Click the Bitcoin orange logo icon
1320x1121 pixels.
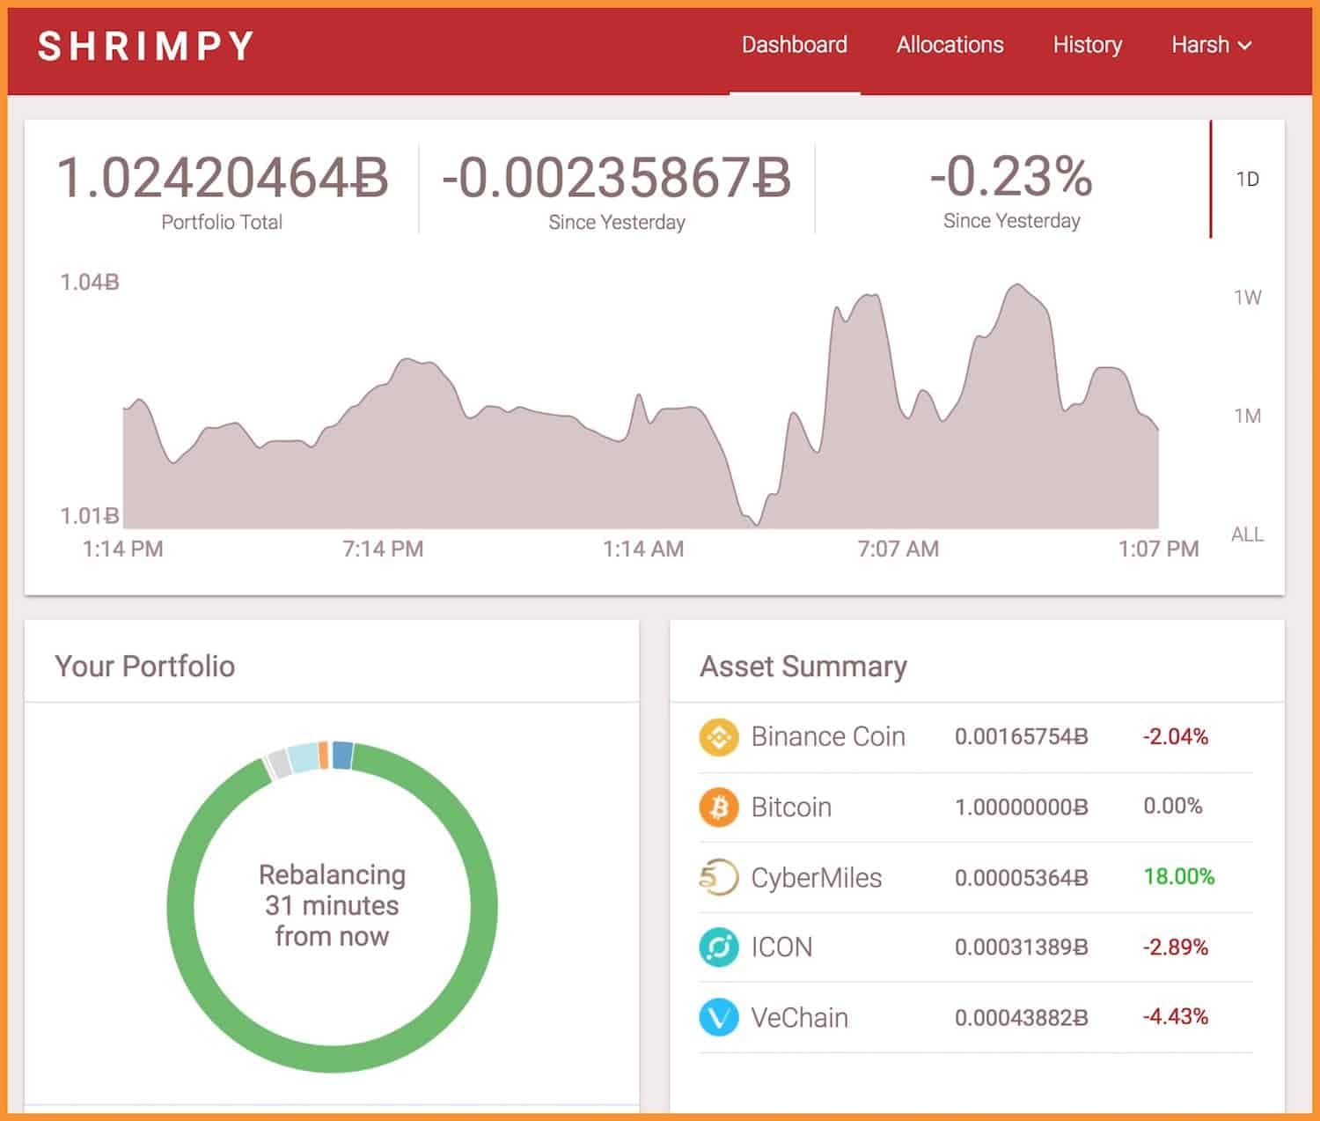pos(718,807)
